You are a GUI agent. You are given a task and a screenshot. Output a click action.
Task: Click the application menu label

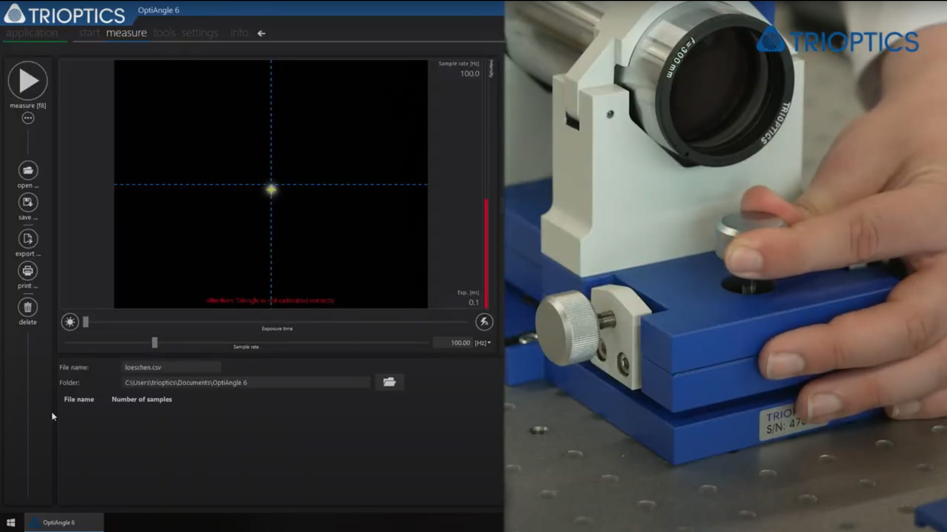tap(32, 33)
